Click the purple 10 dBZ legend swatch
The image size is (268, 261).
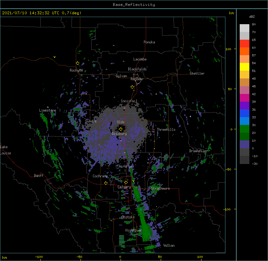click(244, 144)
